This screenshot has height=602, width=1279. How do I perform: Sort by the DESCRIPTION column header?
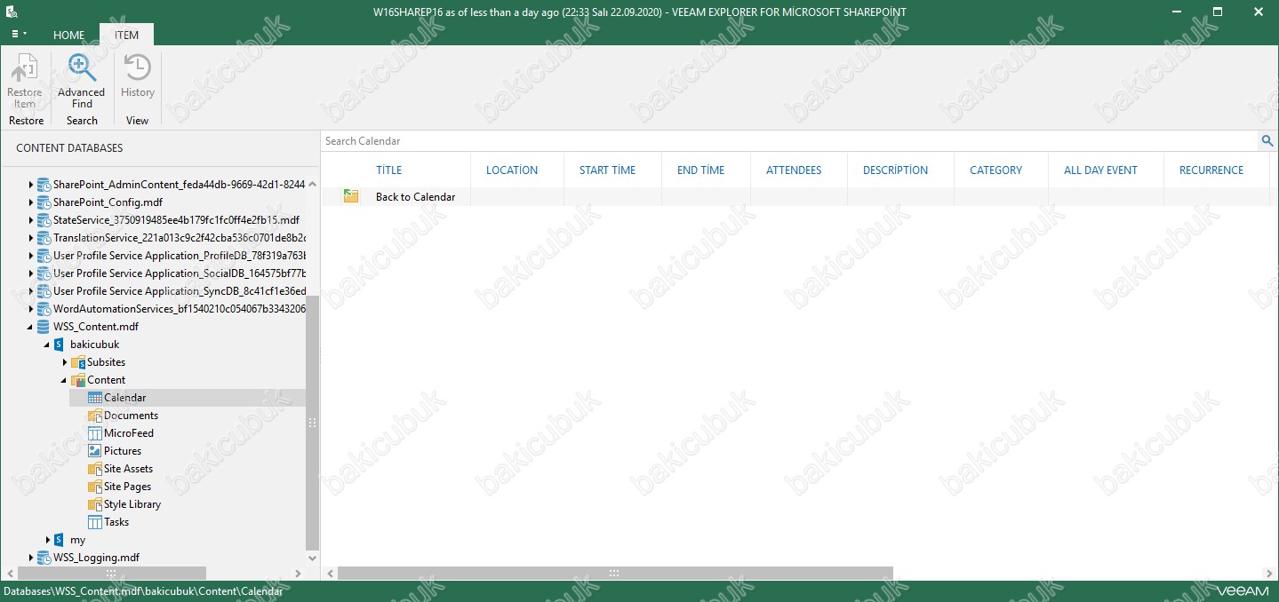click(x=895, y=170)
